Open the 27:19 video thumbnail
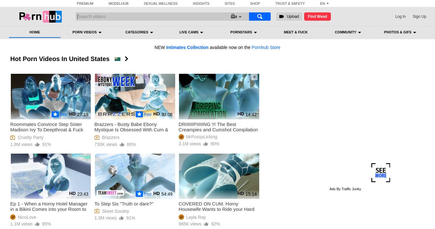435x229 pixels. tap(51, 96)
